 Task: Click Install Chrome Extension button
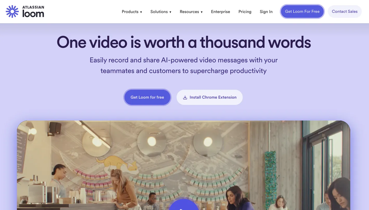tap(210, 97)
